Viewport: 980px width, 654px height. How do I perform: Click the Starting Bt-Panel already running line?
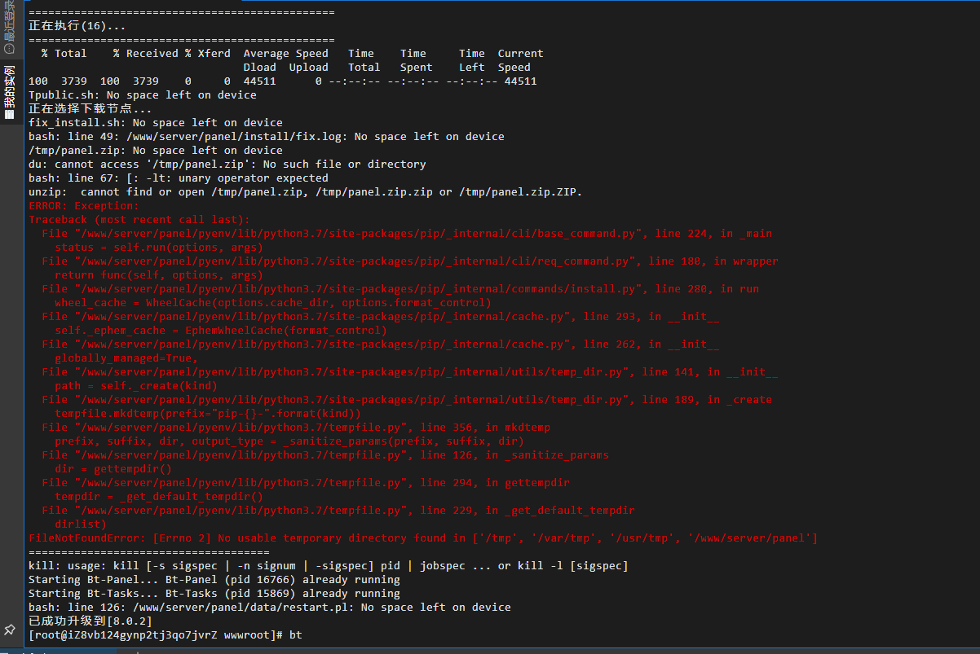(x=214, y=579)
